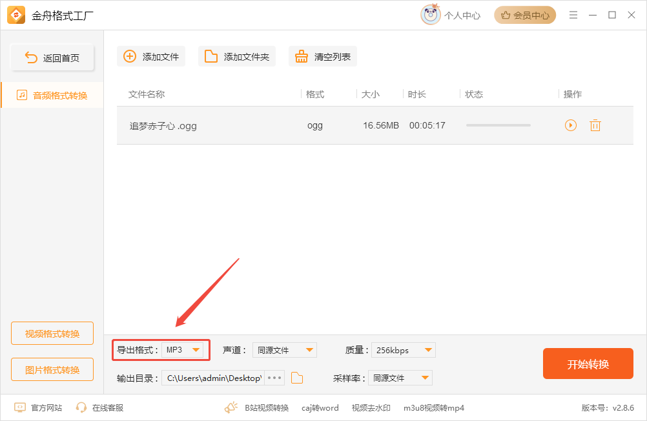Open 个人中心 panda avatar
Screen dimensions: 647x421
[431, 15]
